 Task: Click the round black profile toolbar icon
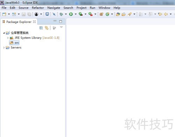36,14
